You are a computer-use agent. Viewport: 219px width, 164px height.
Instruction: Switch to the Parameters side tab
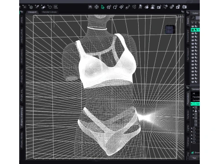[188, 99]
